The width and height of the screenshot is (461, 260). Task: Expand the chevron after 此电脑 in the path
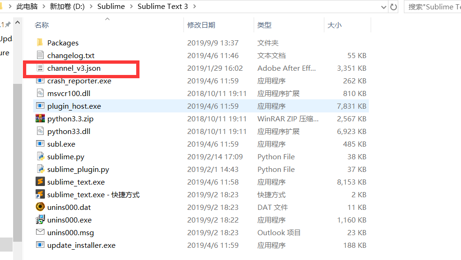[44, 7]
